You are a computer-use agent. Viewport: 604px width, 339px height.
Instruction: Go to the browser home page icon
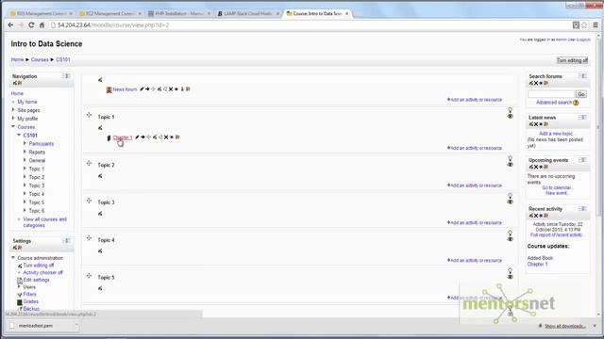click(42, 25)
